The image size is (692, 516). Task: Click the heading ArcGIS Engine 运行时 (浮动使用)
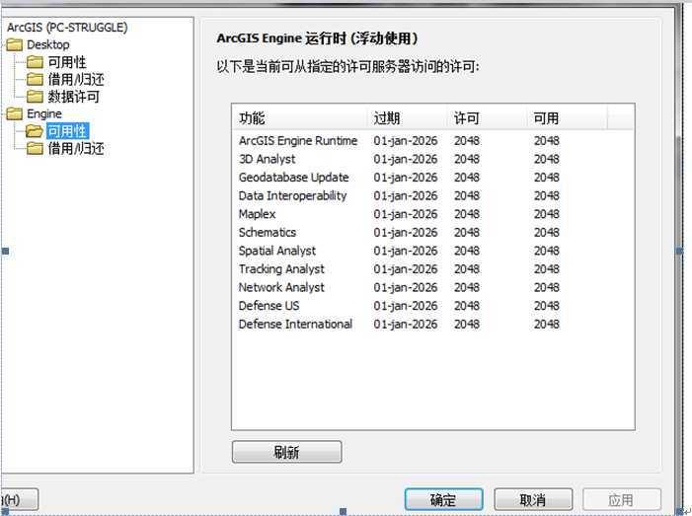coord(317,38)
